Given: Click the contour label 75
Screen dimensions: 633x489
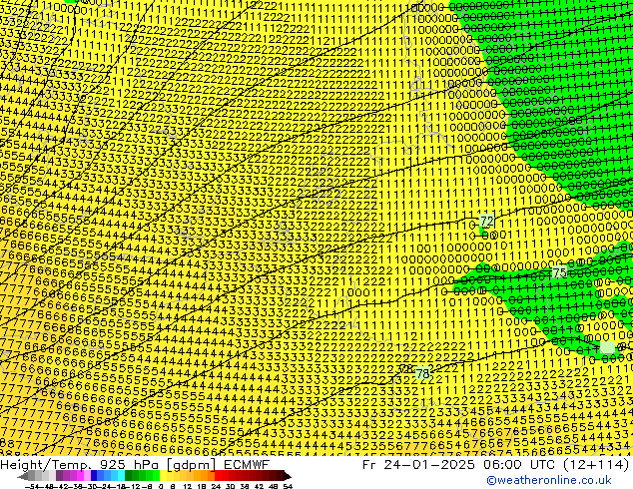Looking at the screenshot, I should point(559,272).
